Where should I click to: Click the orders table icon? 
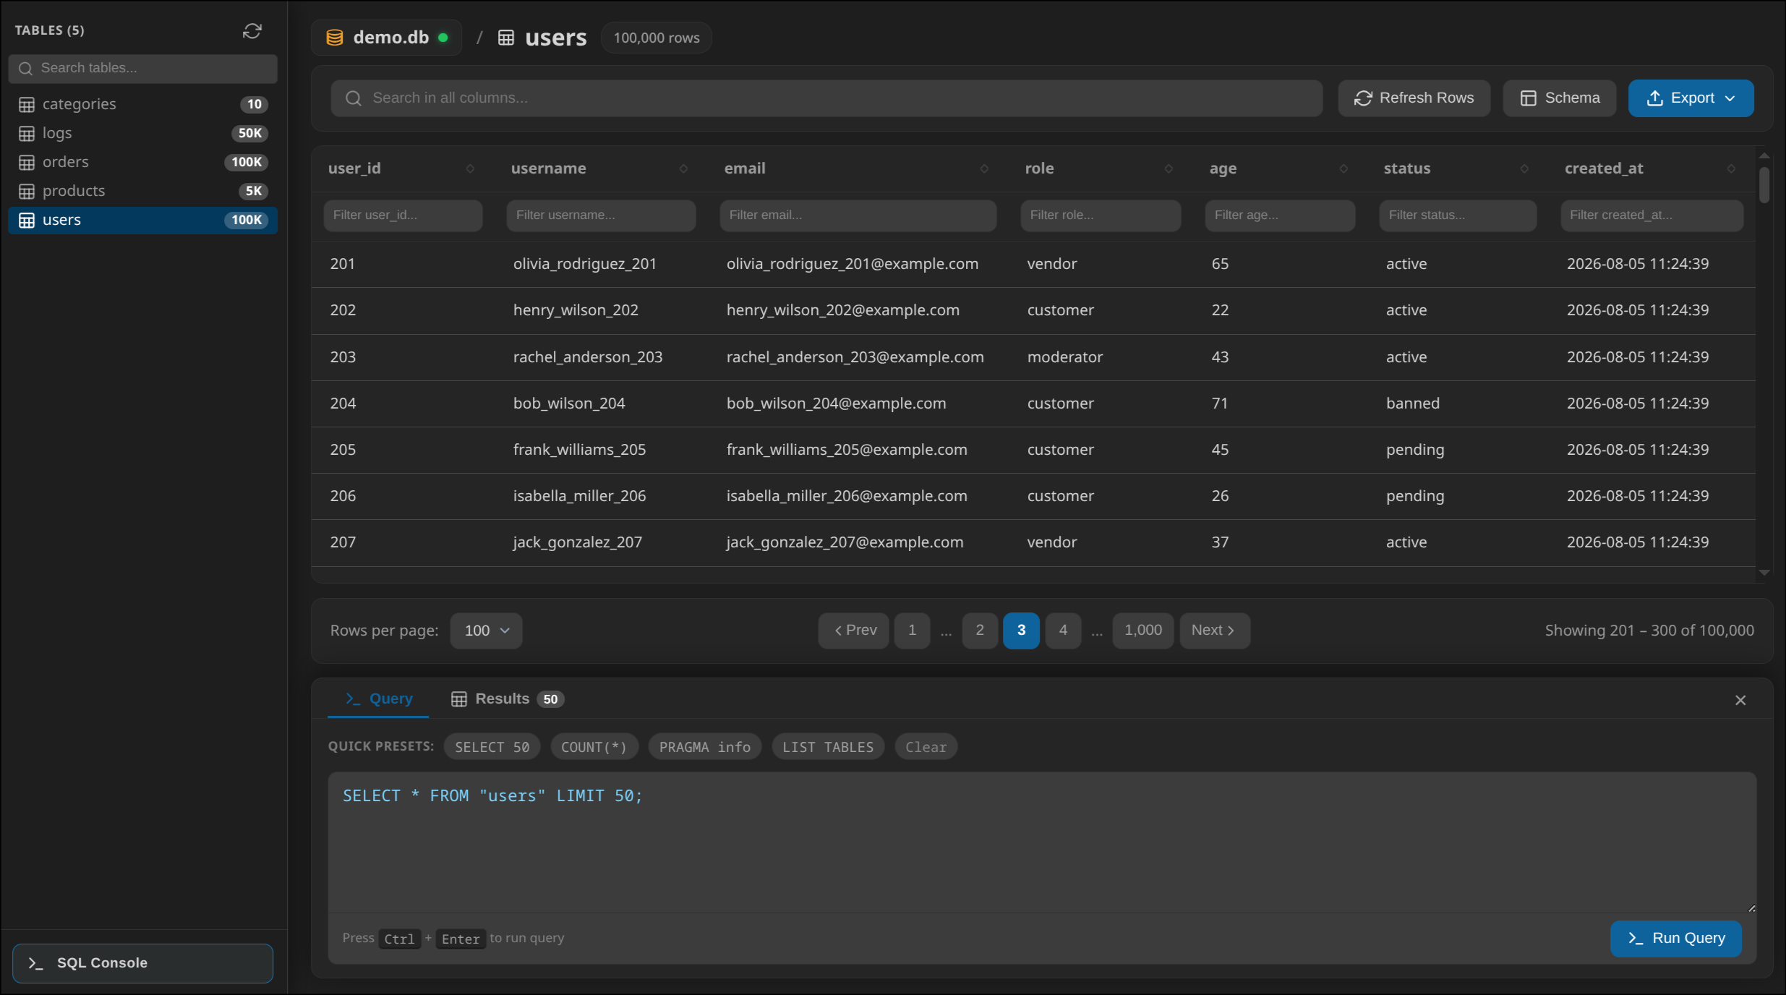click(27, 162)
